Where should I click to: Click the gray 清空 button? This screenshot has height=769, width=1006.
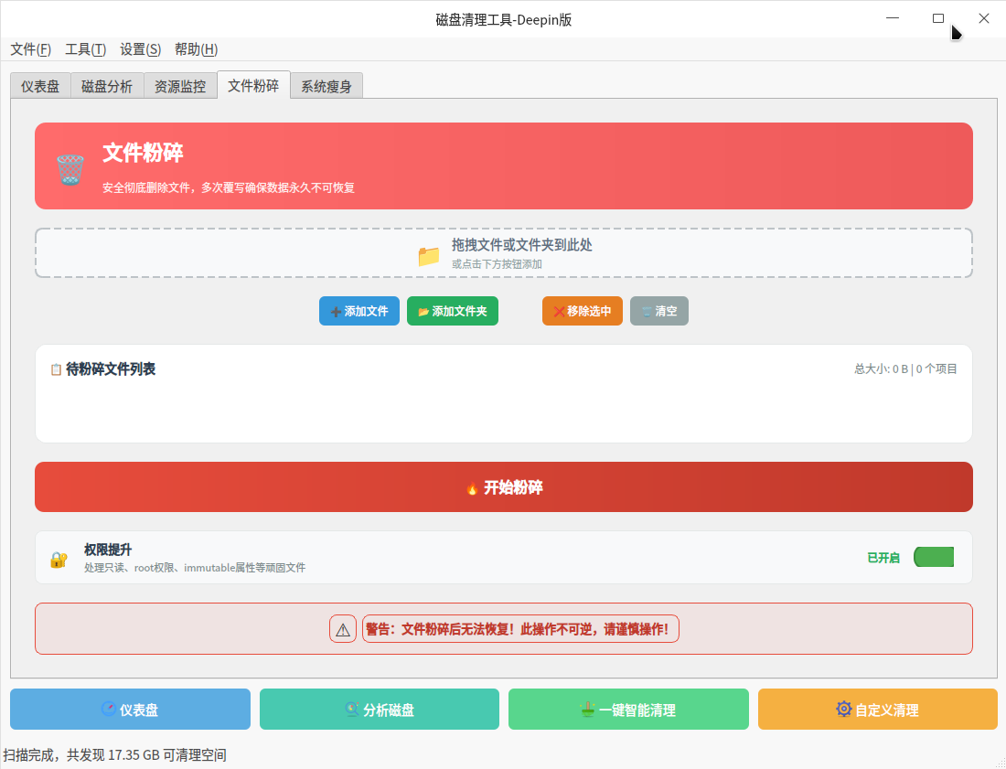click(658, 311)
